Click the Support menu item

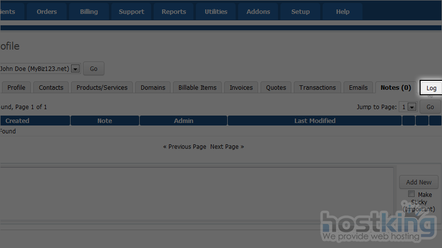[131, 11]
